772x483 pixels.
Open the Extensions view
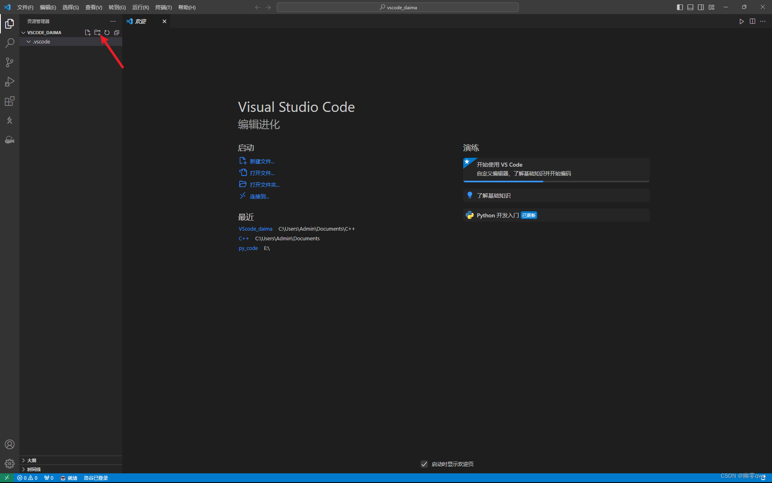coord(10,101)
